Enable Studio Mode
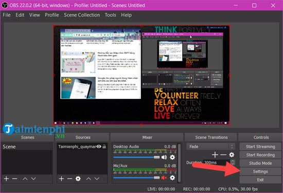The image size is (283, 193). coord(260,163)
